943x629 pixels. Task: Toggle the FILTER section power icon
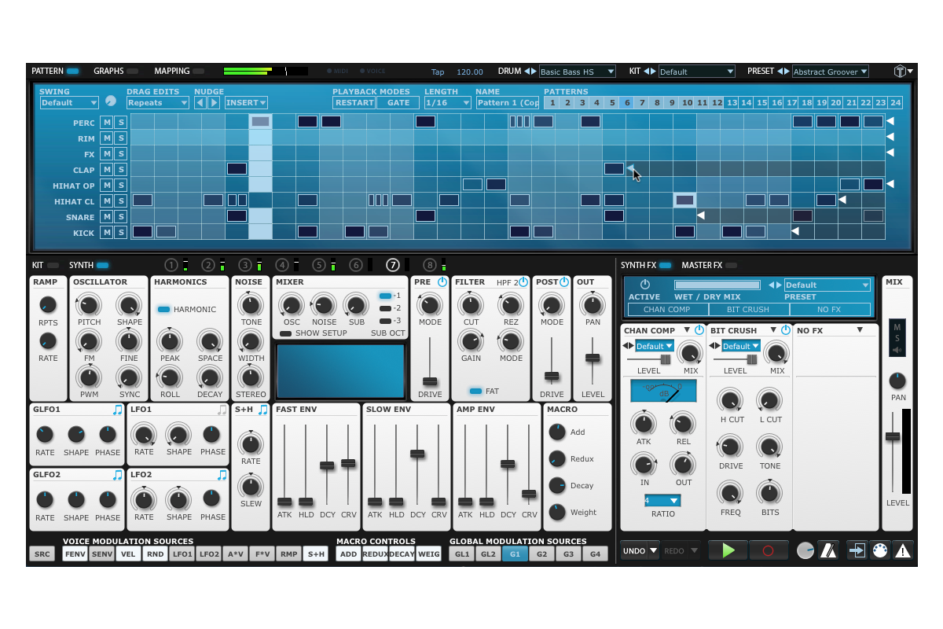click(x=523, y=281)
